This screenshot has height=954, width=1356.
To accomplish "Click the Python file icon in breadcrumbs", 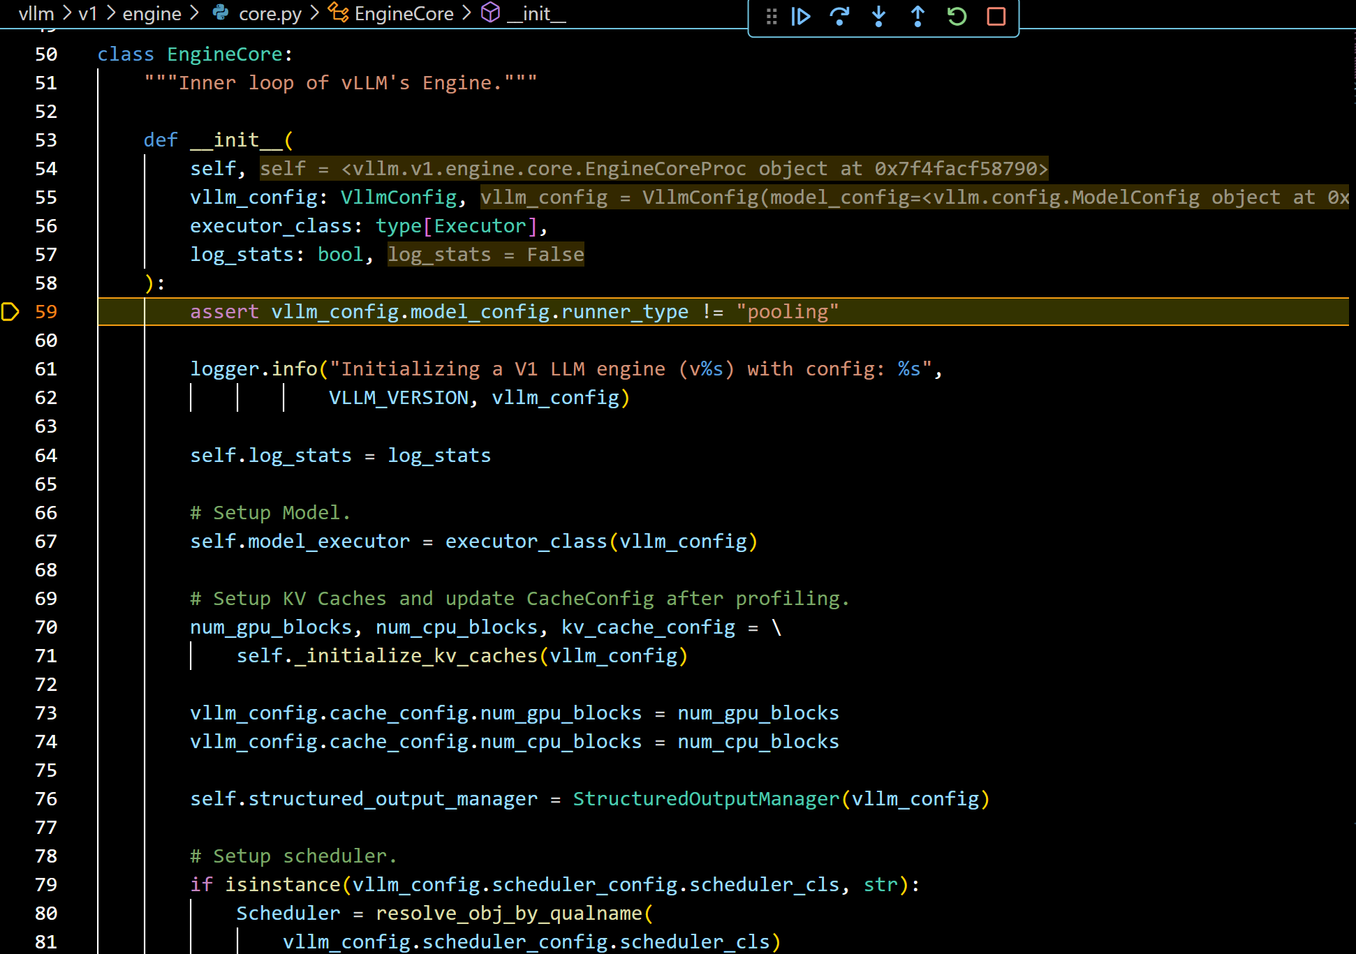I will click(x=221, y=13).
